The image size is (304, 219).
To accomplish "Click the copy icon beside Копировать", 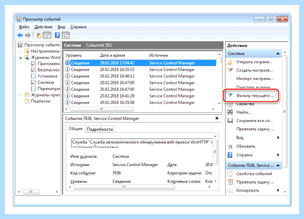I will point(230,191).
